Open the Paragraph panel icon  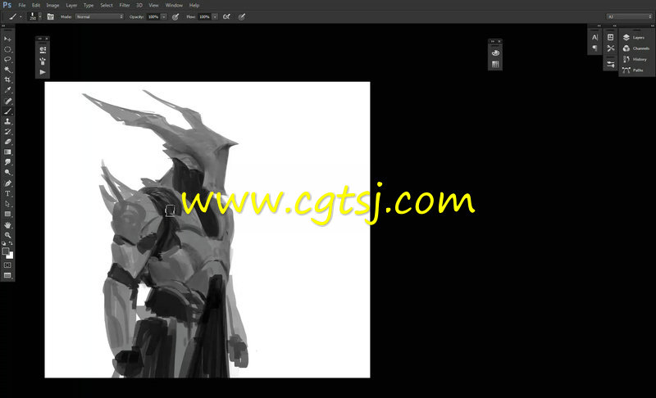[595, 48]
